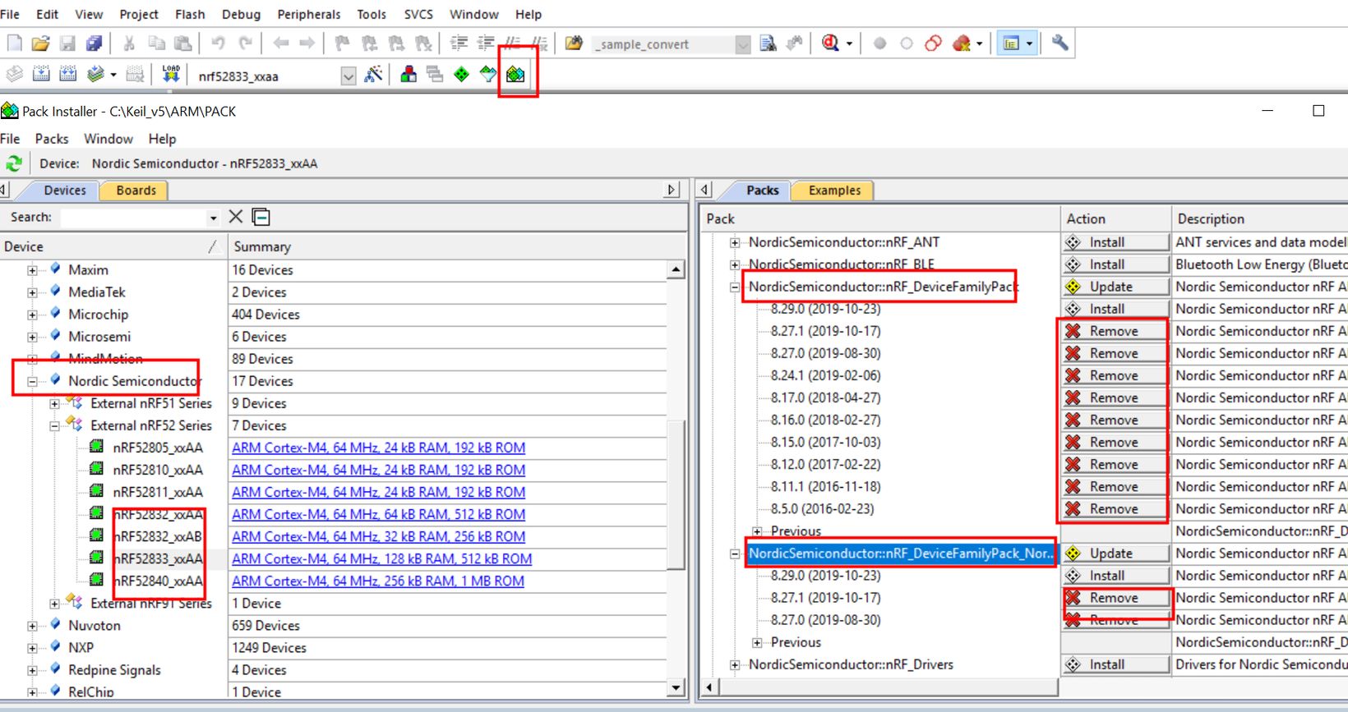Click the Manage Run-Time Environment green diamond
1348x712 pixels.
click(x=462, y=75)
